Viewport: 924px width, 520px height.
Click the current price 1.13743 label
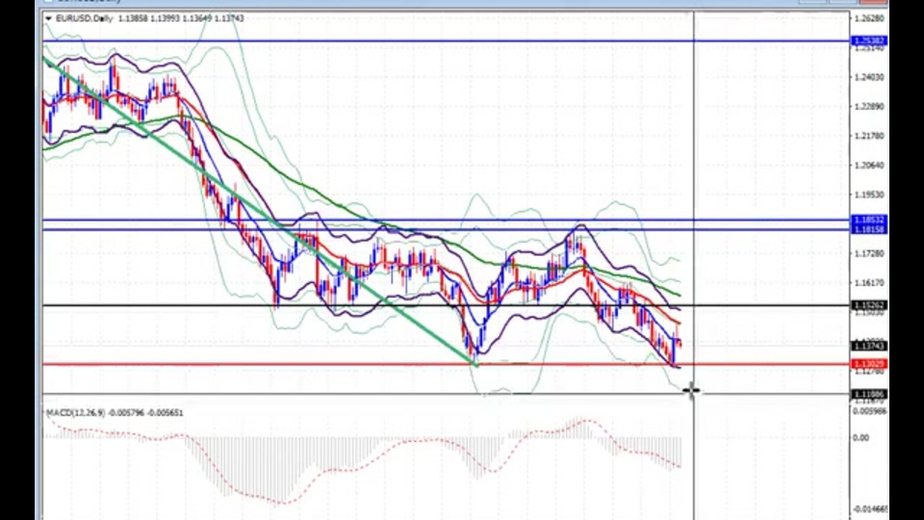(x=869, y=346)
